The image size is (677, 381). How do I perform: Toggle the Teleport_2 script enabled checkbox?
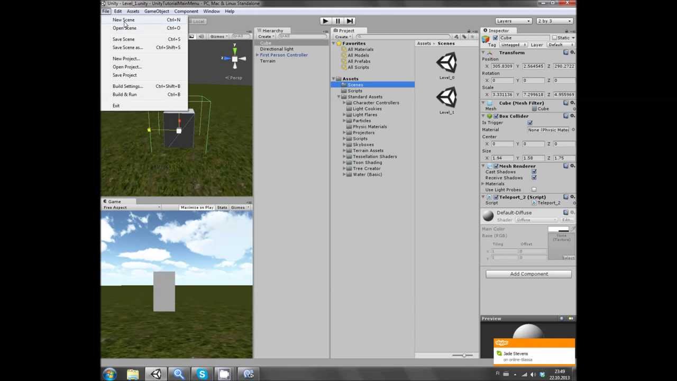coord(496,197)
